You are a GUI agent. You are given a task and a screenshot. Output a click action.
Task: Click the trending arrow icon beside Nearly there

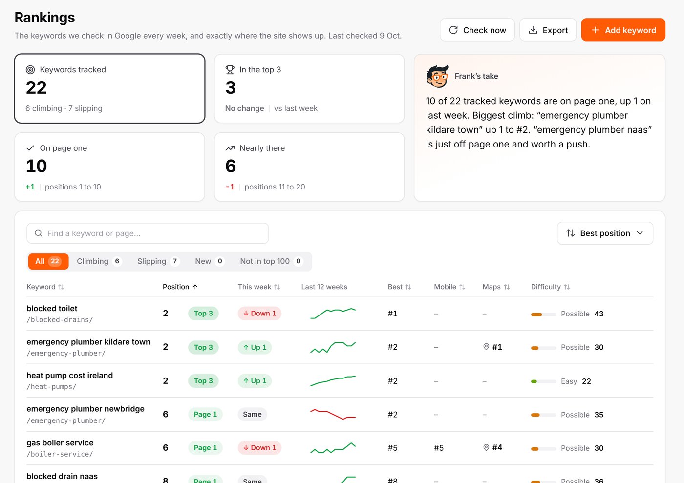coord(230,148)
